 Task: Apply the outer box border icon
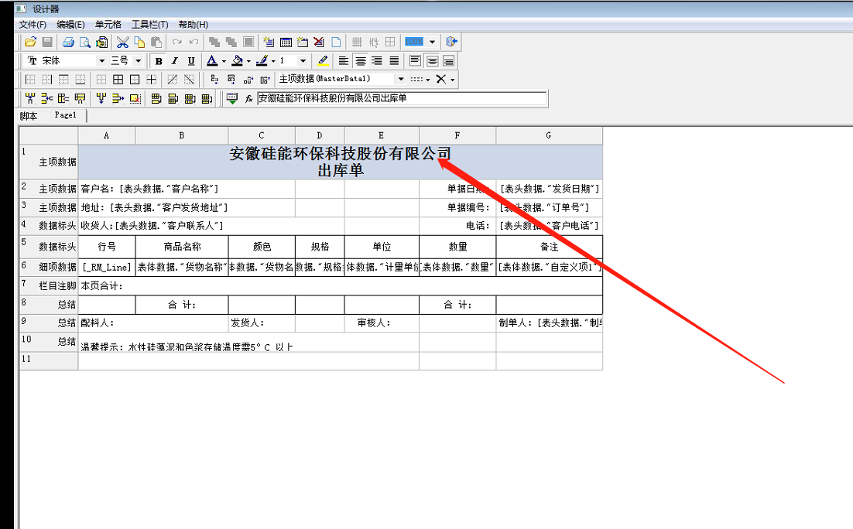[135, 80]
